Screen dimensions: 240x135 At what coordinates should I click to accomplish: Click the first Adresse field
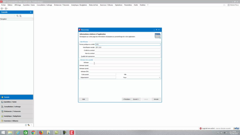(x=124, y=63)
